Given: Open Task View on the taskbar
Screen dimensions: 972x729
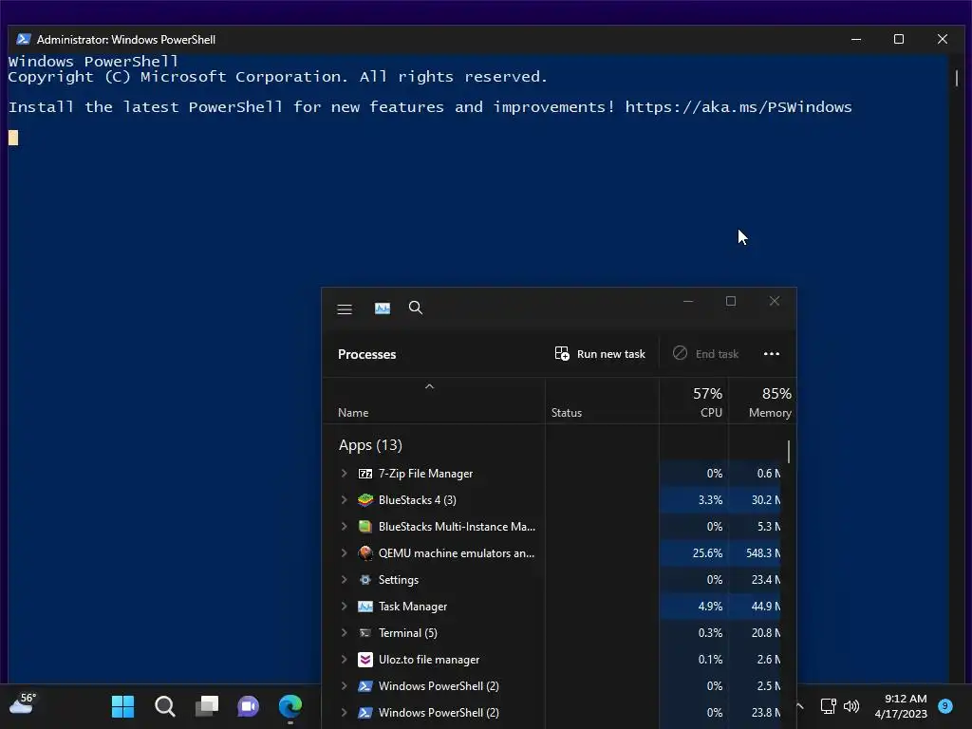Looking at the screenshot, I should (207, 706).
